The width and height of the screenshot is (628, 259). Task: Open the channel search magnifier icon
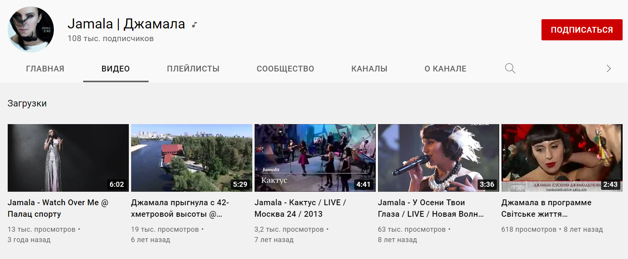510,68
